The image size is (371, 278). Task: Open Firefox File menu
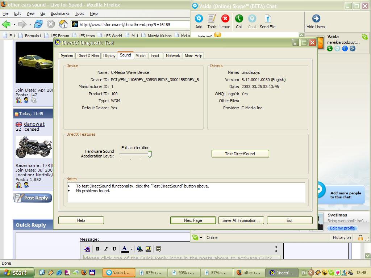pos(5,13)
